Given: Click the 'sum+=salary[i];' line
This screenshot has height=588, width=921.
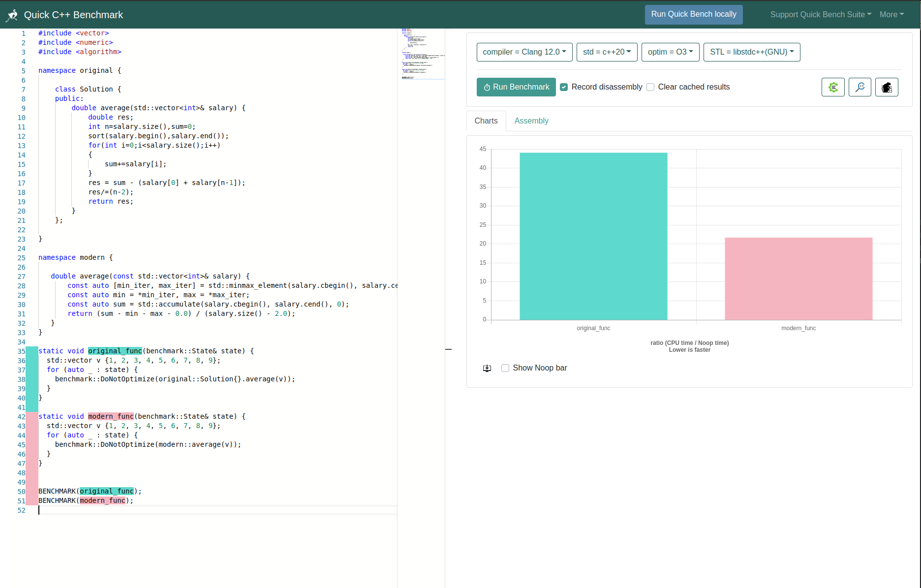Looking at the screenshot, I should pos(136,164).
